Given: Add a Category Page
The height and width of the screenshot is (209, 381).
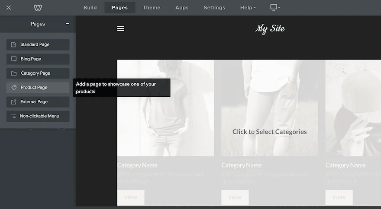Looking at the screenshot, I should 38,73.
